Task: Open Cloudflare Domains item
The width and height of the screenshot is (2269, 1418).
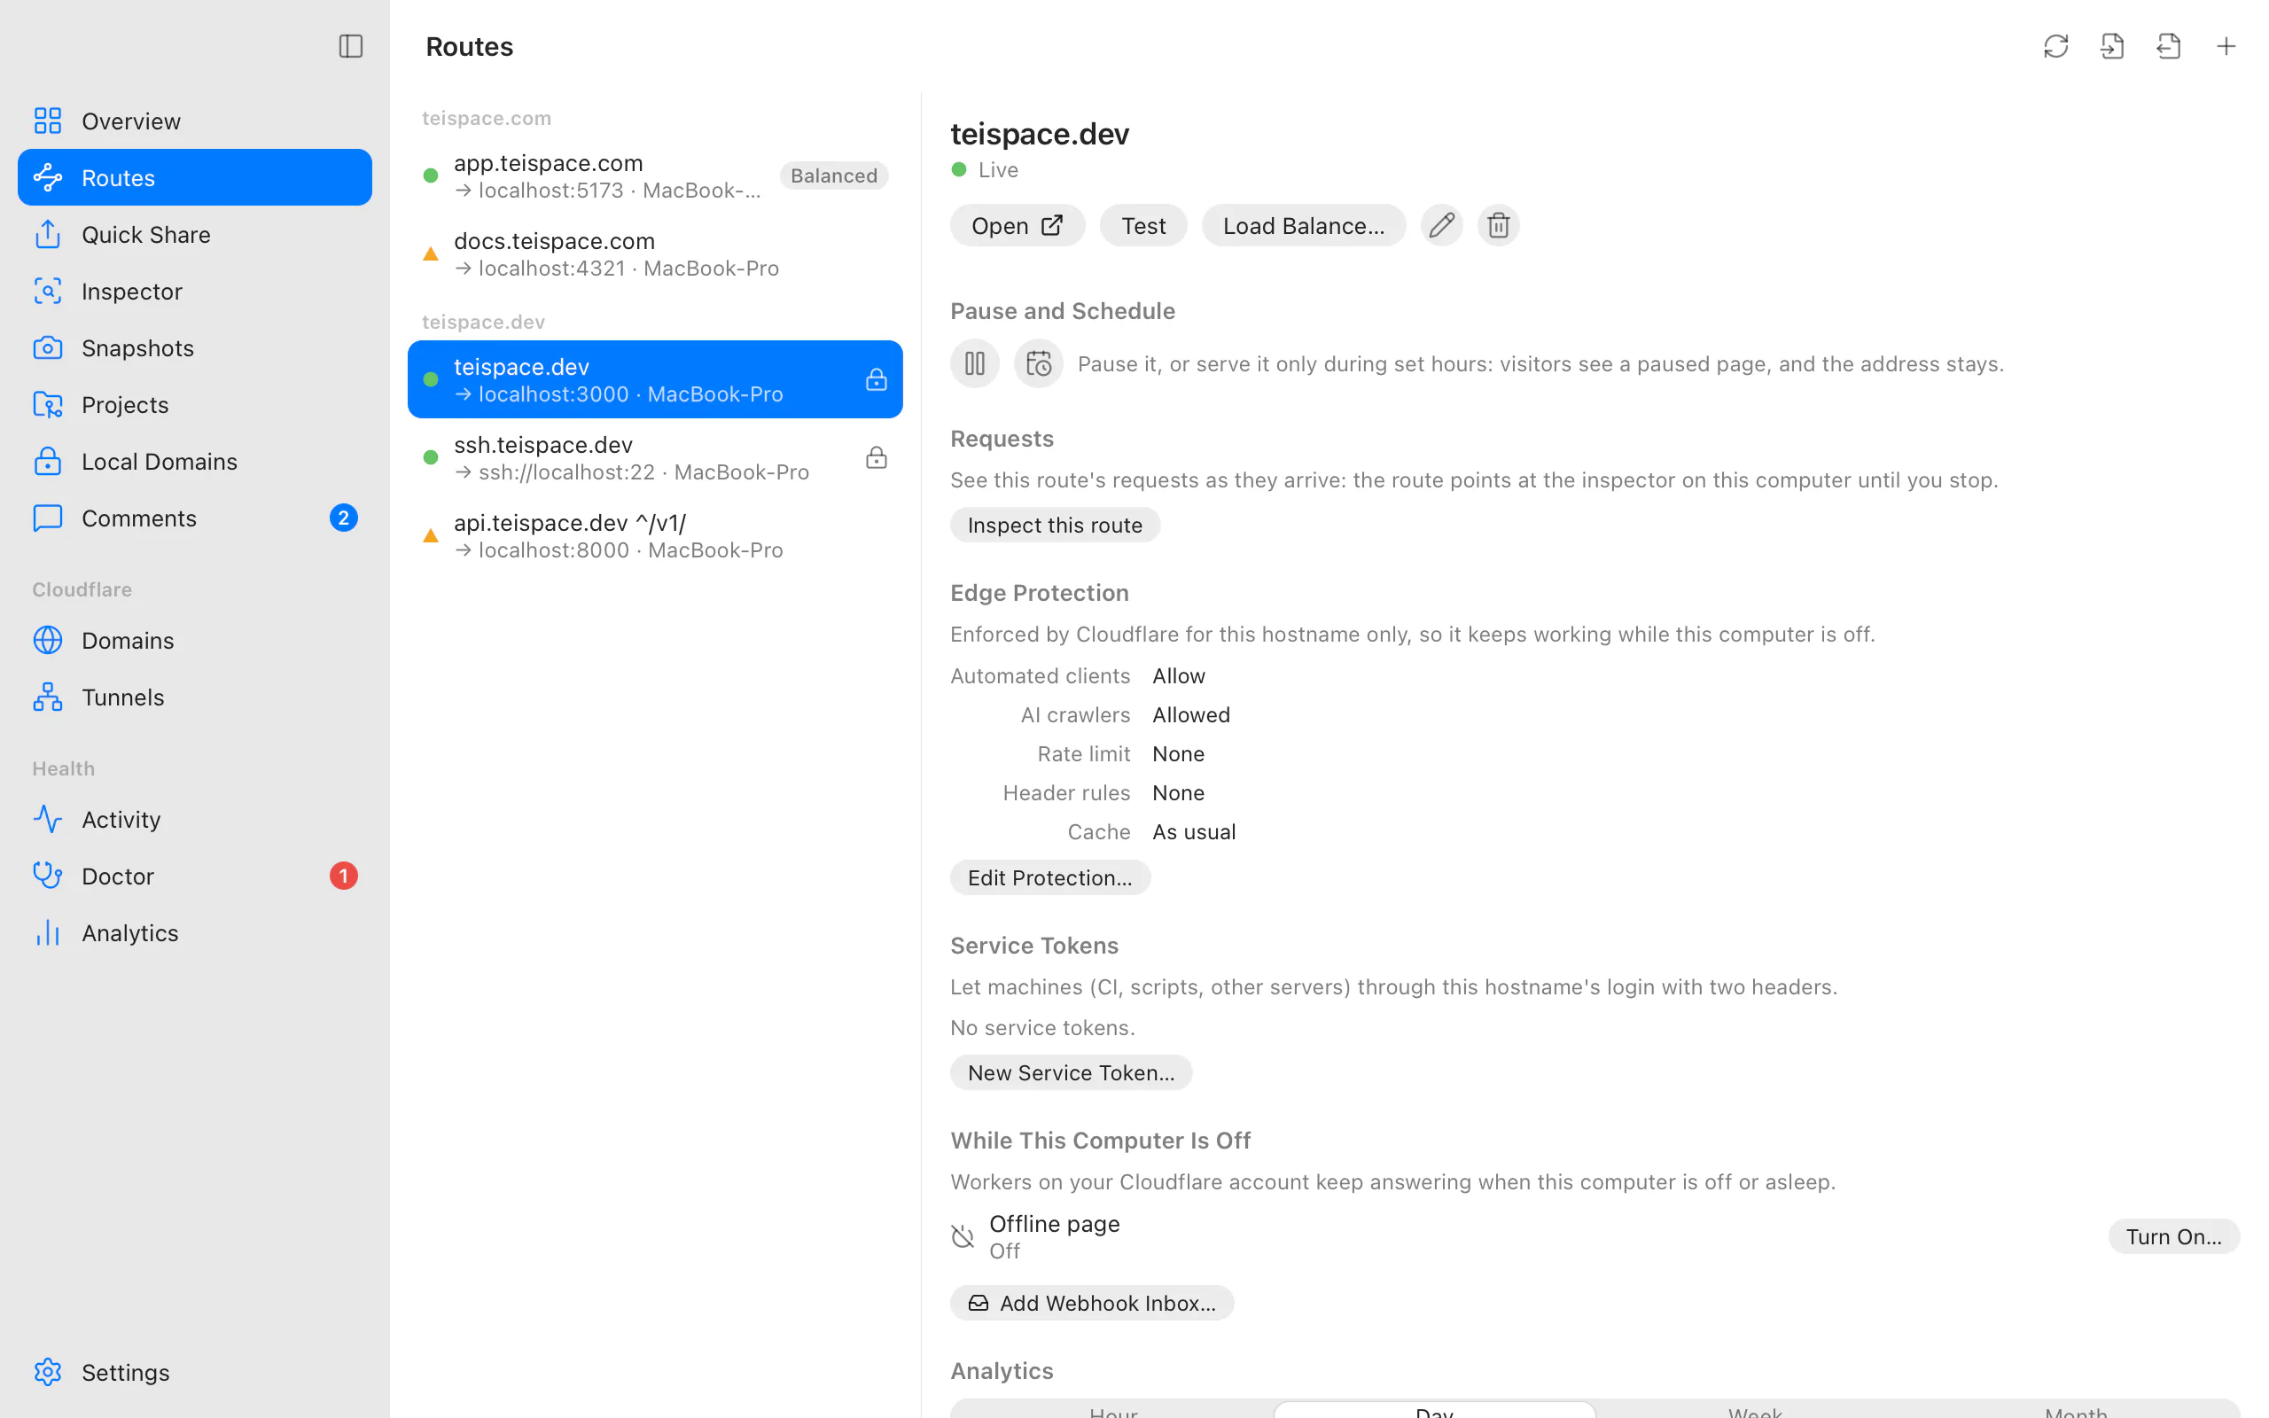Action: click(x=195, y=640)
